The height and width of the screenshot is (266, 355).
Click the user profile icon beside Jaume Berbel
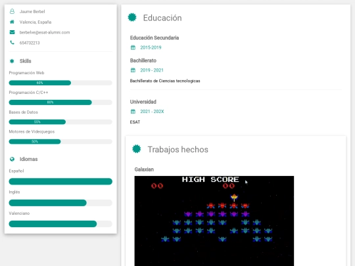pyautogui.click(x=12, y=11)
